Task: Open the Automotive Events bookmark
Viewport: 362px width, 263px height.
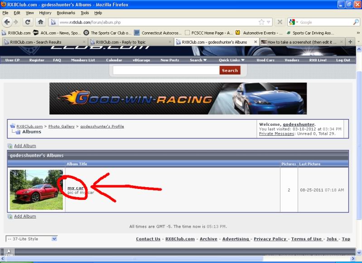Action: (259, 33)
